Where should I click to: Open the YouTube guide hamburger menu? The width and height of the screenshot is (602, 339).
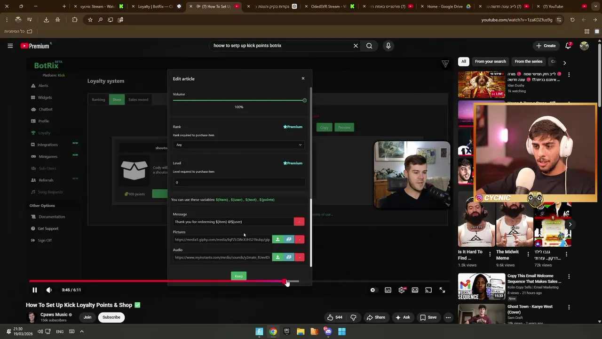tap(10, 46)
